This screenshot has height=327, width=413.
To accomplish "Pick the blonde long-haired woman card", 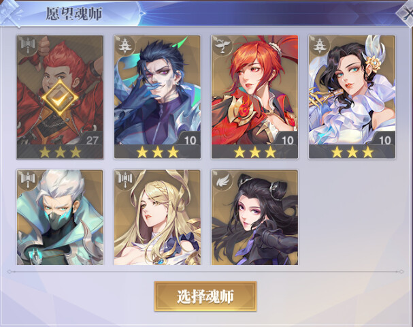I will tap(157, 217).
